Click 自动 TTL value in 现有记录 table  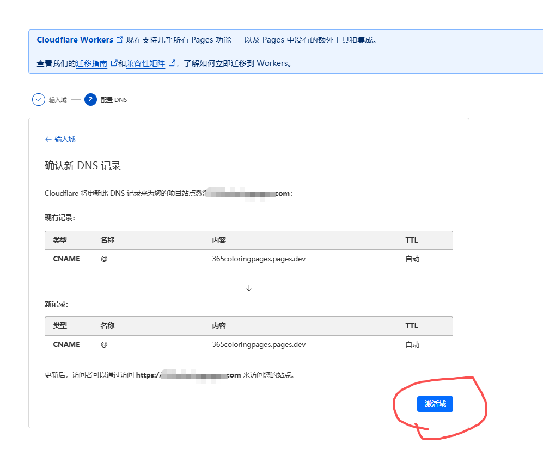(412, 259)
